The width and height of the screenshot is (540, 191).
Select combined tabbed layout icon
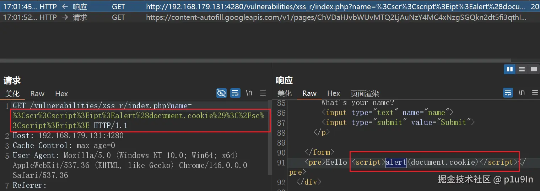534,69
